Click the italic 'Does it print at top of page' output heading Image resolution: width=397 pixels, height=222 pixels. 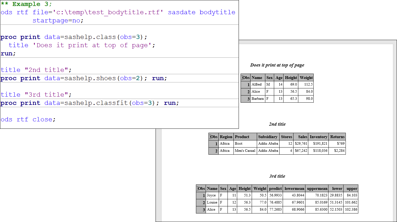[277, 65]
